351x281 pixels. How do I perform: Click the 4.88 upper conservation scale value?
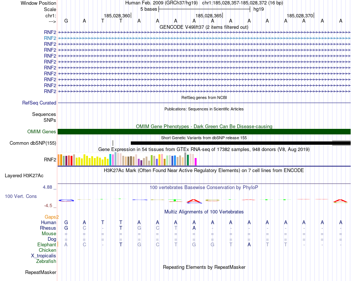tap(47, 187)
